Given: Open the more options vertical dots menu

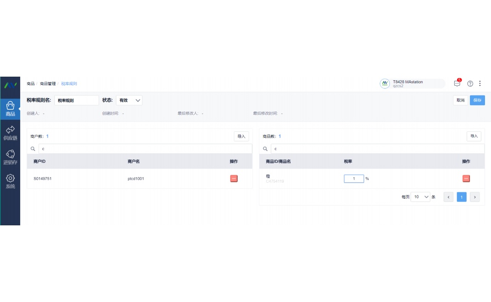Looking at the screenshot, I should coord(480,84).
